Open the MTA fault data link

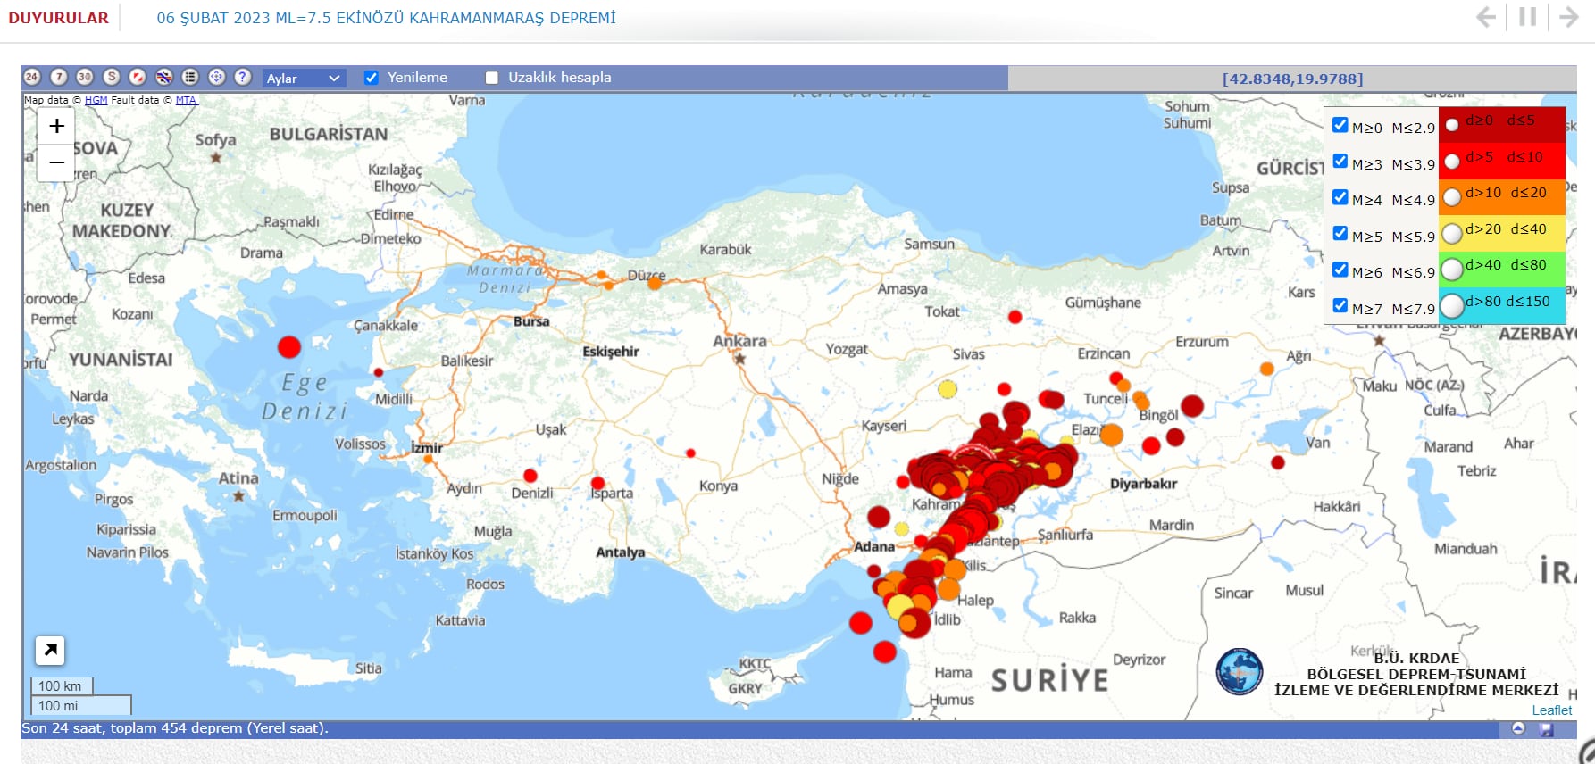point(186,100)
